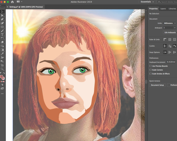This screenshot has width=177, height=141.
Task: Toggle lock guides icon
Action: click(170, 46)
